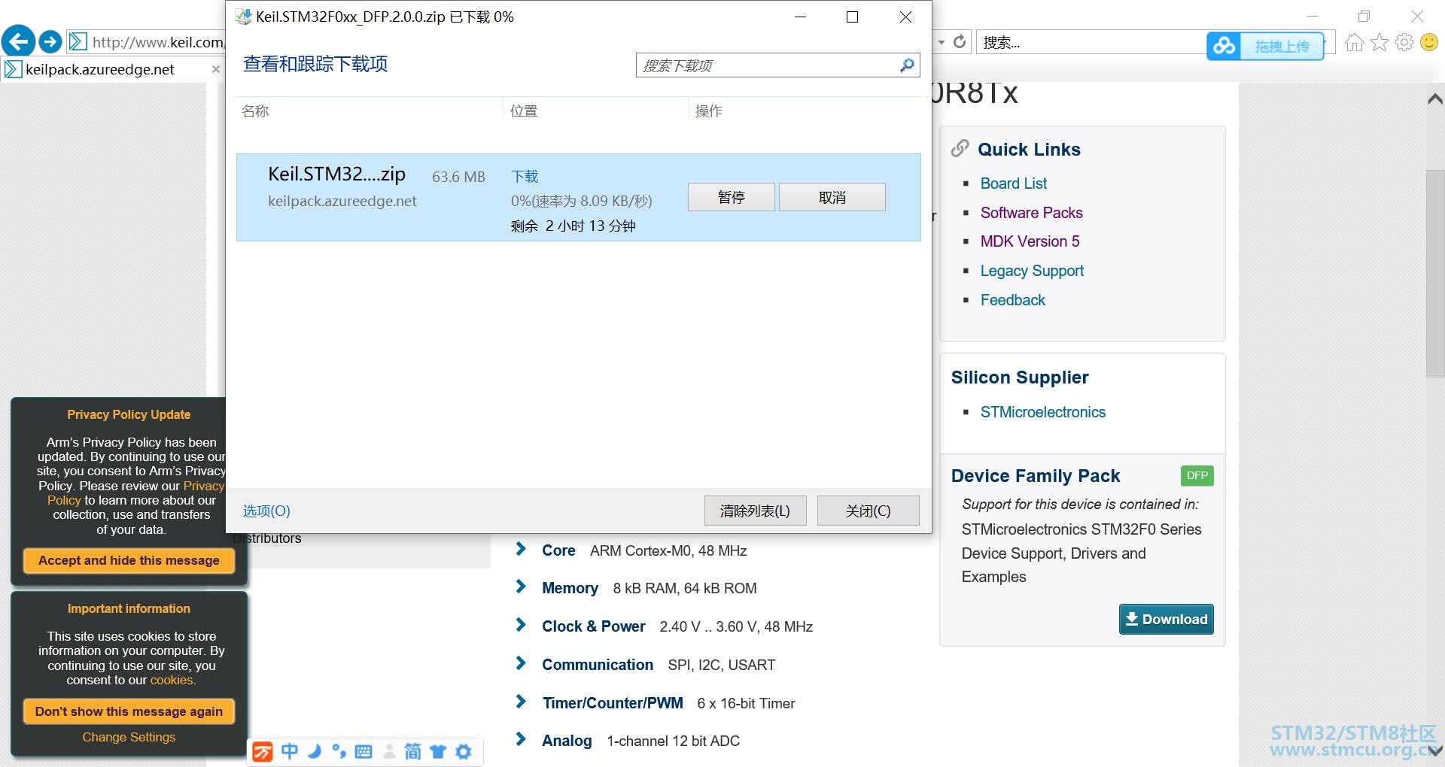Open browser tools gear icon

[1404, 42]
